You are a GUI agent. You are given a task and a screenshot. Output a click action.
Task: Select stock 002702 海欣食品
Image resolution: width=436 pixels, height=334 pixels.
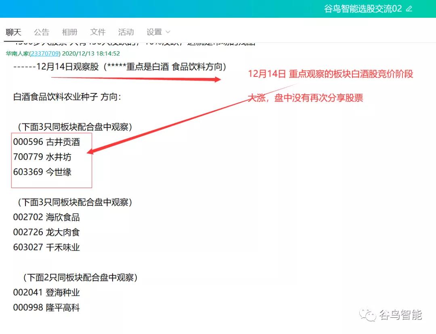pos(46,217)
